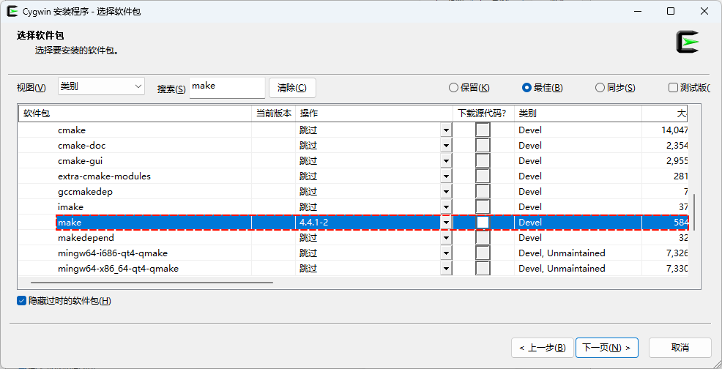722x369 pixels.
Task: Proceed with 下一页(N) button
Action: point(607,347)
